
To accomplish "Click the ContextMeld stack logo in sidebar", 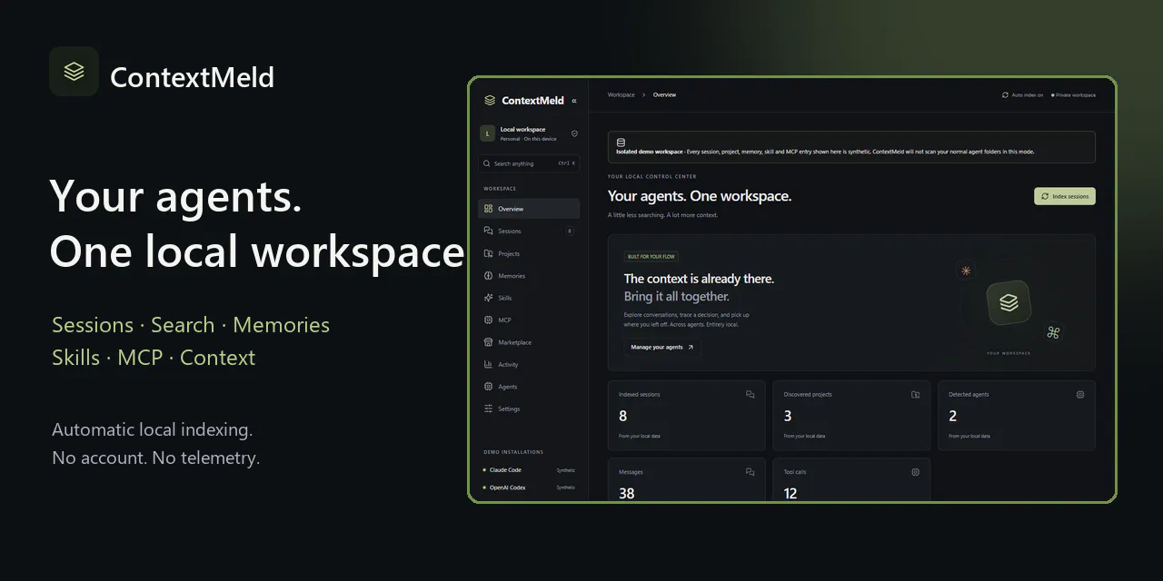I will [x=490, y=101].
